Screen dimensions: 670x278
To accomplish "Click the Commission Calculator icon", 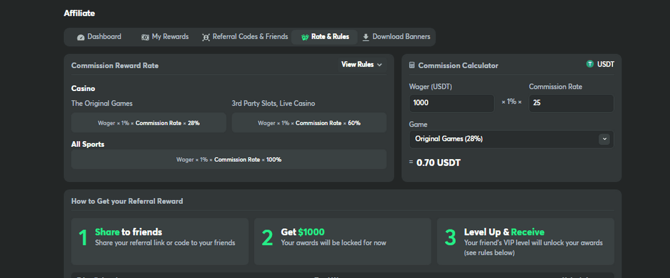I will [412, 65].
